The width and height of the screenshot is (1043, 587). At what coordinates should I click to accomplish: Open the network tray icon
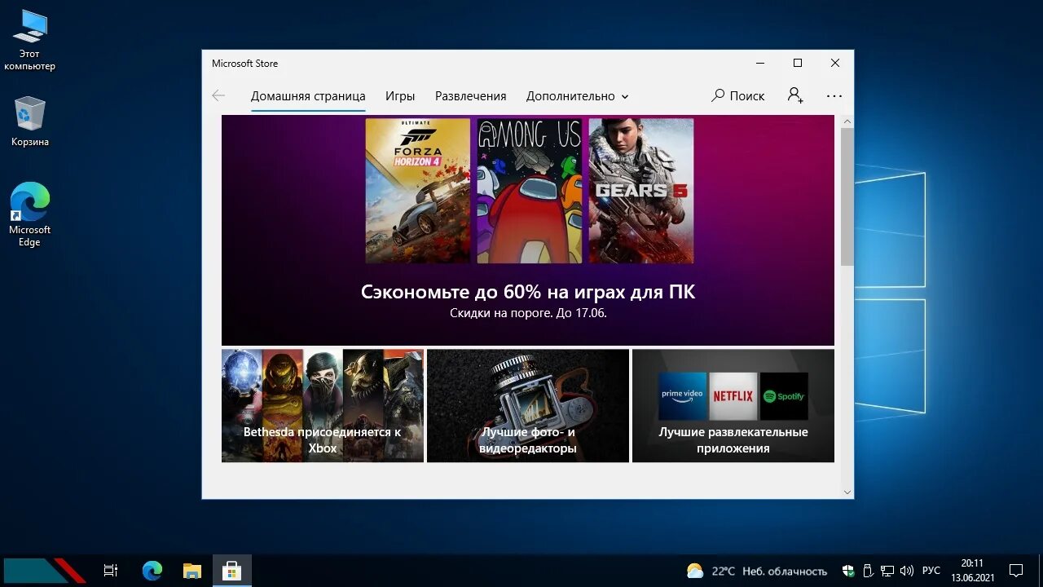(x=887, y=571)
